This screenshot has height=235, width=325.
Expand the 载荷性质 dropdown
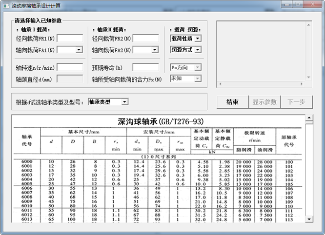[x=198, y=39]
